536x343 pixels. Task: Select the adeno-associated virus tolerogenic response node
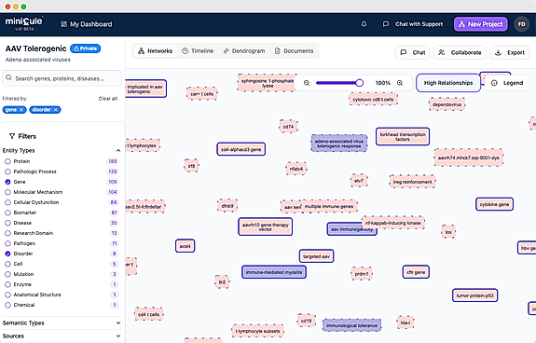[339, 144]
